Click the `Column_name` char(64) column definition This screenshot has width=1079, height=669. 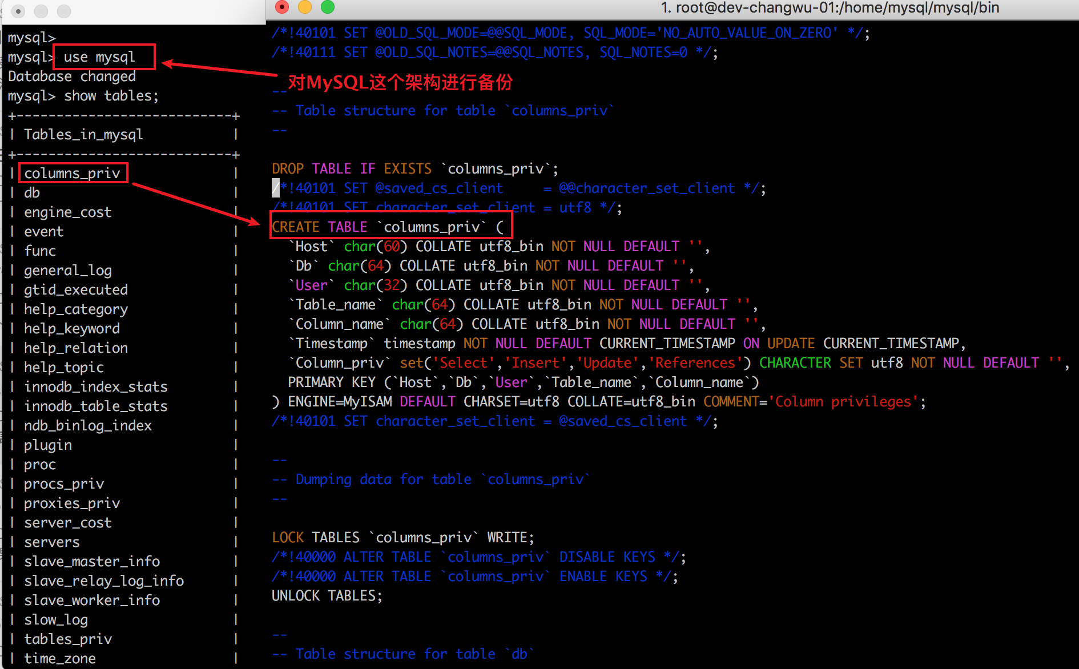point(528,324)
